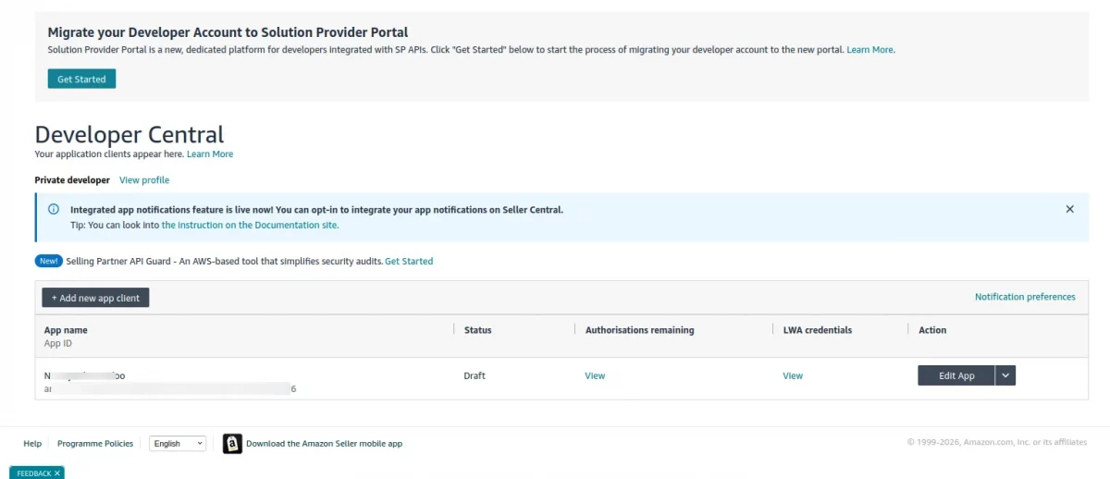Click the Get Started migration button
The height and width of the screenshot is (479, 1110).
[81, 79]
